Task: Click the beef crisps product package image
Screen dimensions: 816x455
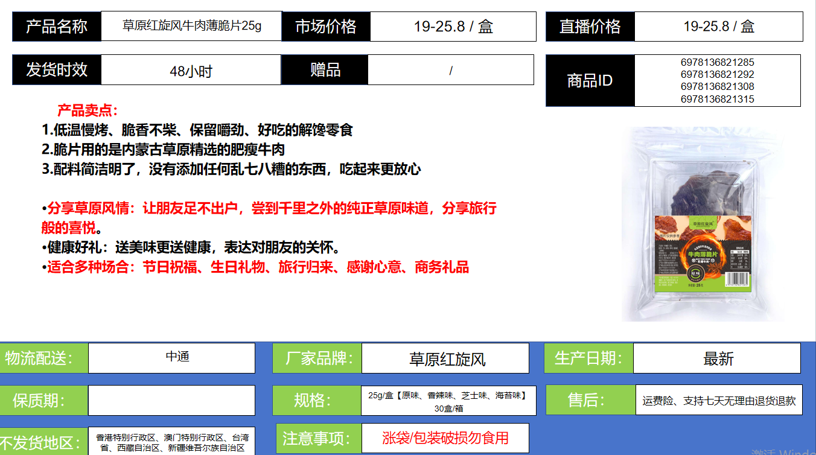Action: [x=703, y=224]
